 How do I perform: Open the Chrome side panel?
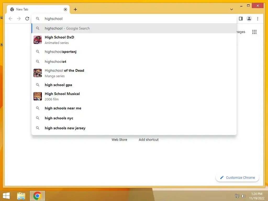tap(241, 19)
